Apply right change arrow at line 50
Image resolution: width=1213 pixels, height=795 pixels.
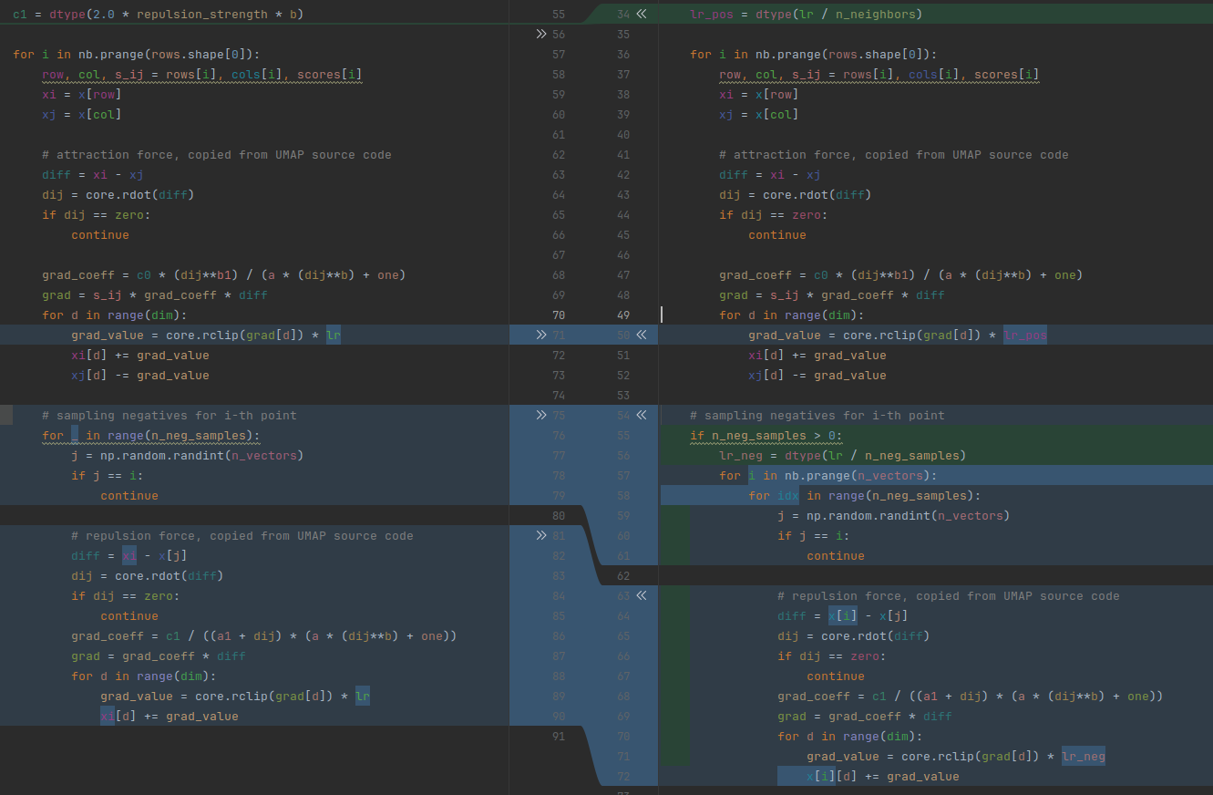642,335
